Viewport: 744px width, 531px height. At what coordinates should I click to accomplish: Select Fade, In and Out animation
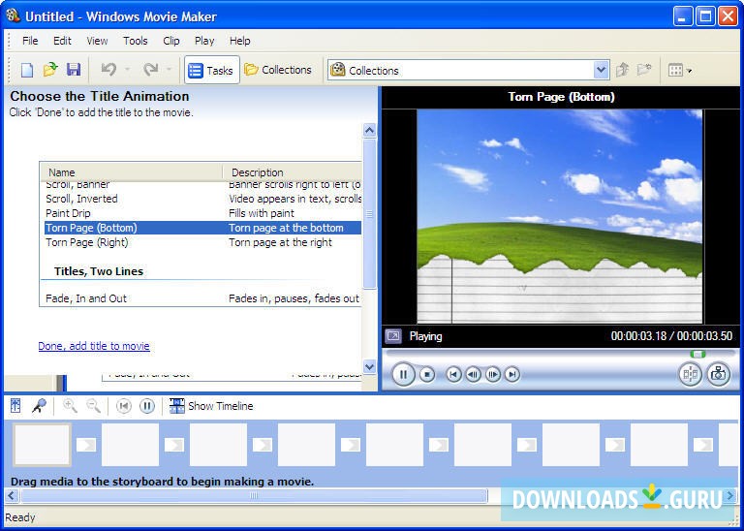[202, 298]
